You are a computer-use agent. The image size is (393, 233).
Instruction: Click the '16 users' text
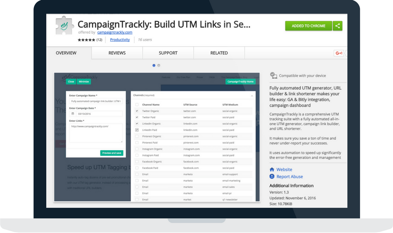point(145,40)
